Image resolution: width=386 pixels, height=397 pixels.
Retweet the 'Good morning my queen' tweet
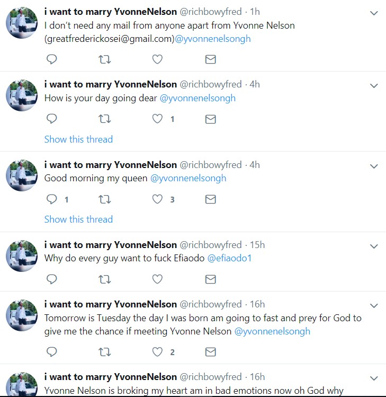(104, 199)
